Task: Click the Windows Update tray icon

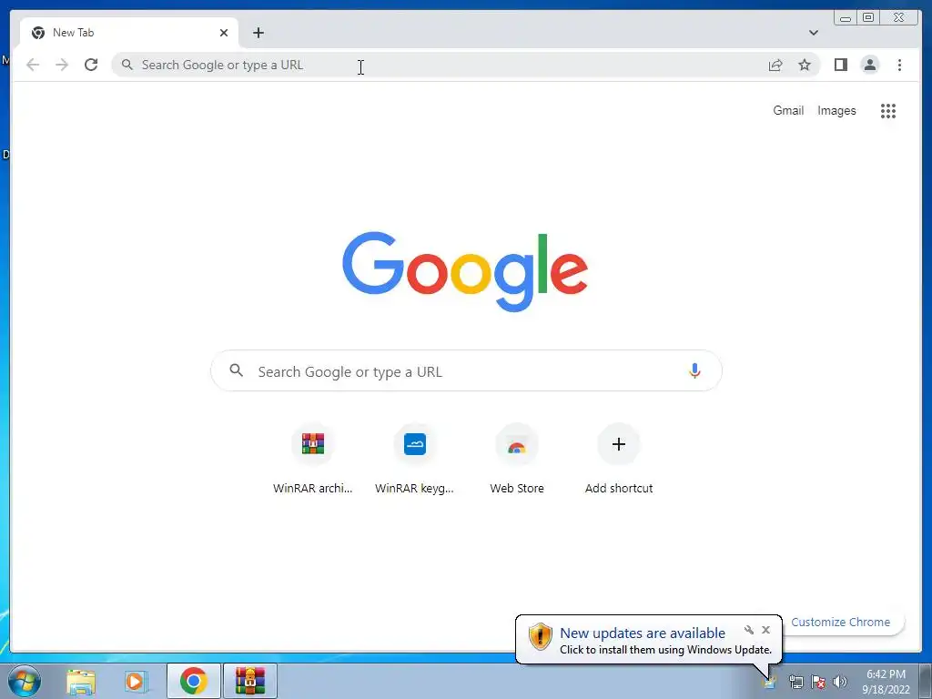Action: [769, 683]
